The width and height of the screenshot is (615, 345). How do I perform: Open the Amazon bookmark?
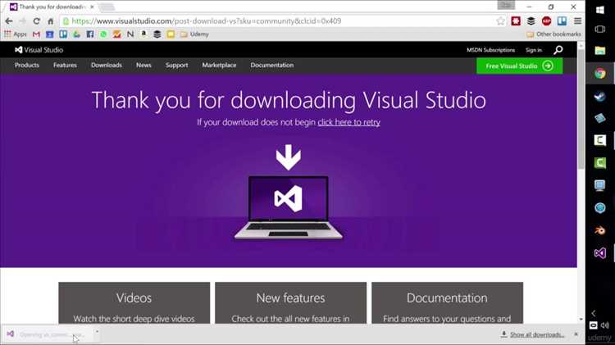point(143,34)
